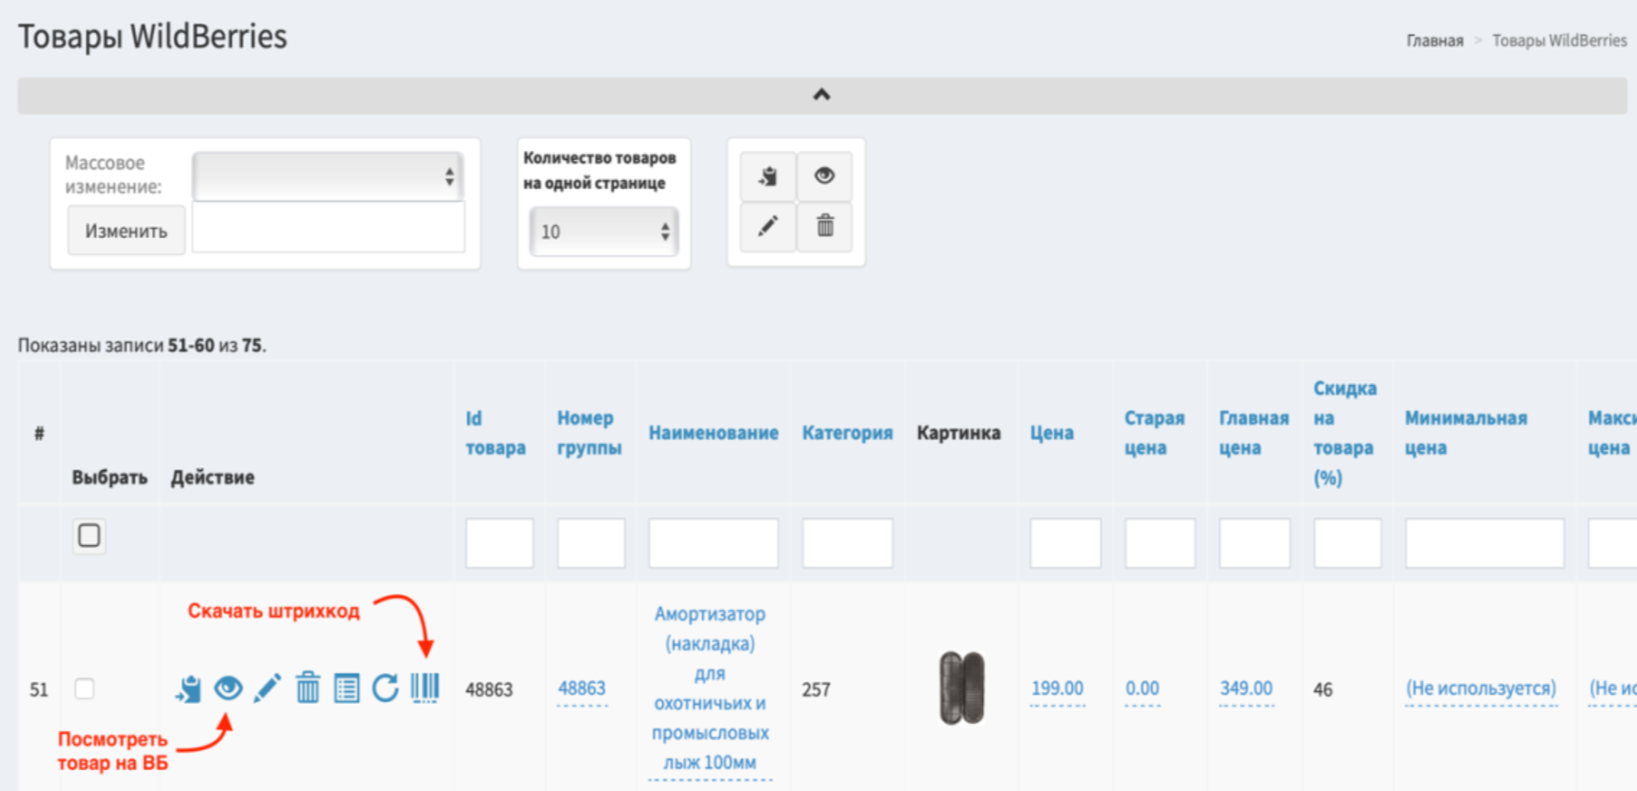The height and width of the screenshot is (791, 1637).
Task: Sort by Категория column header
Action: click(847, 433)
